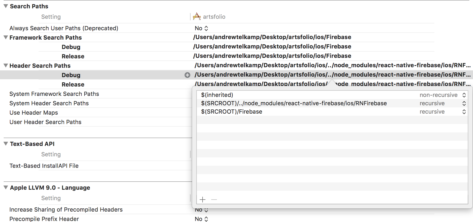473x222 pixels.
Task: Select System Header Search Paths setting
Action: tap(49, 103)
